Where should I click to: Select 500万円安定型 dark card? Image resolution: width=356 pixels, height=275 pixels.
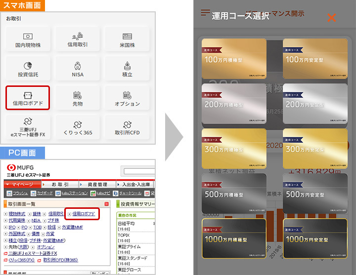click(x=315, y=194)
